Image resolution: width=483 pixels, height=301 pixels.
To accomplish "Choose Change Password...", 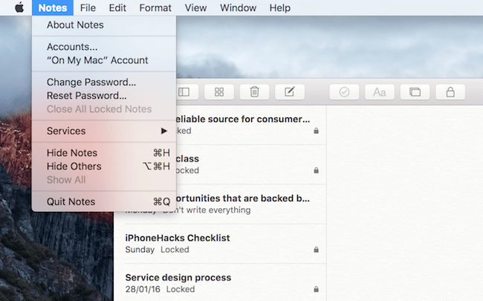I will point(104,82).
